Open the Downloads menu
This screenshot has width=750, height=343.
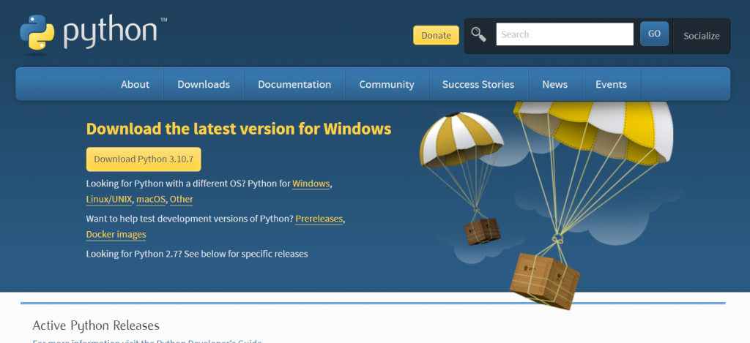[204, 85]
